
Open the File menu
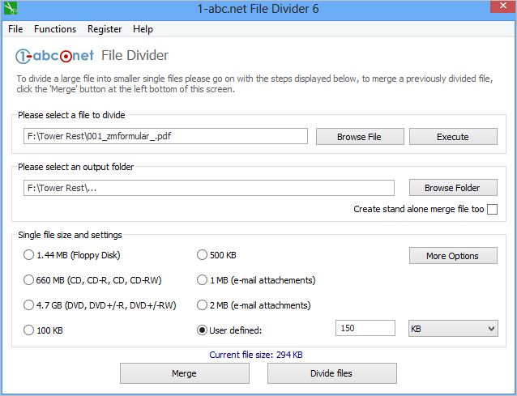(x=15, y=29)
